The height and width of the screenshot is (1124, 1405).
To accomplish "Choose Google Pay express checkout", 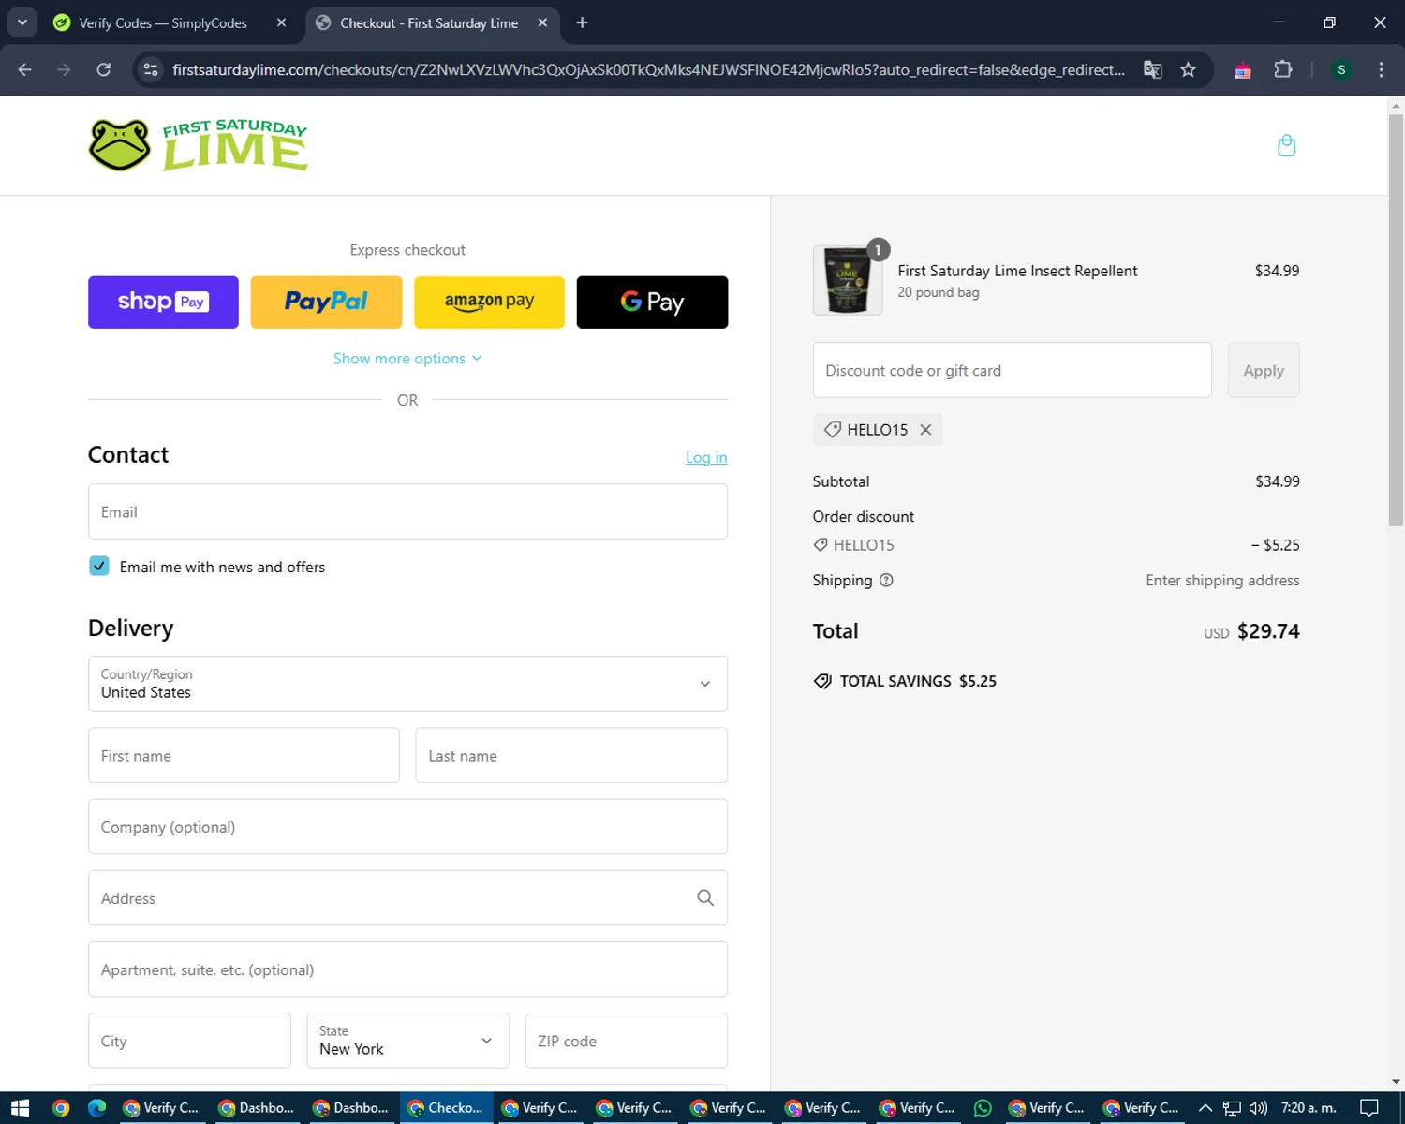I will point(652,302).
